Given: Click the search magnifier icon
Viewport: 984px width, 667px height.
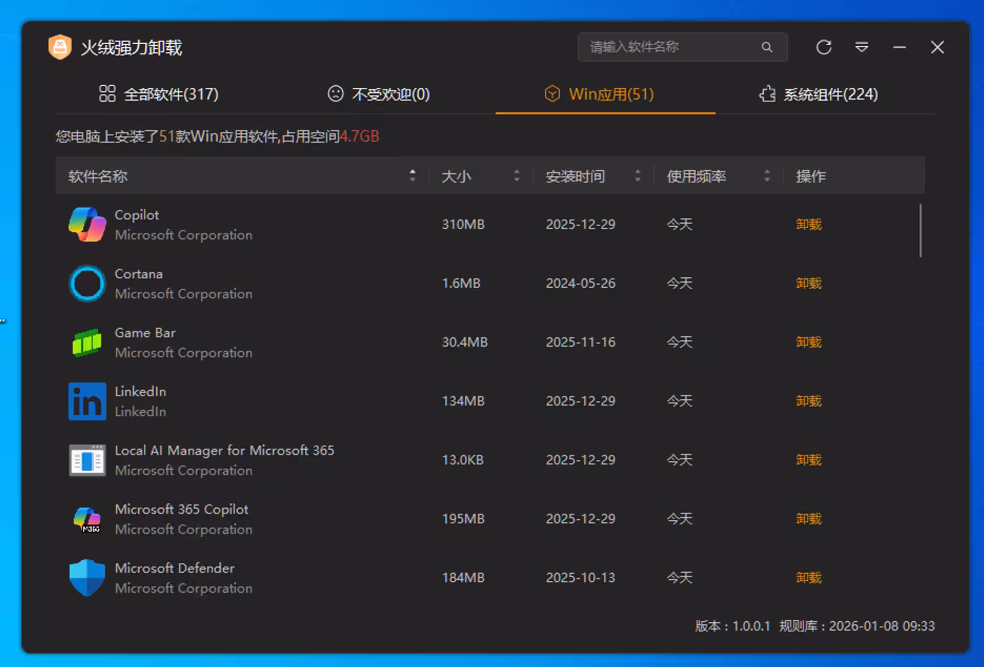Looking at the screenshot, I should click(x=767, y=47).
